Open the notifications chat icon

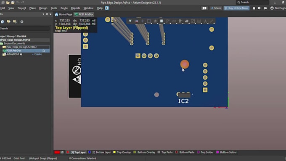pyautogui.click(x=204, y=8)
